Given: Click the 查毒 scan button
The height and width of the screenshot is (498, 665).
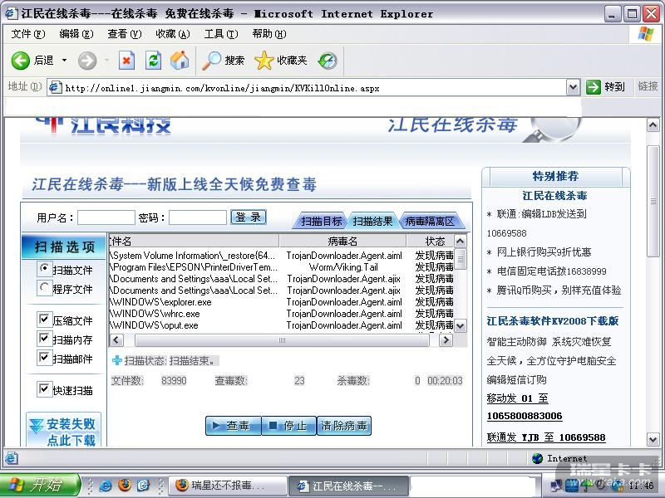Looking at the screenshot, I should [x=234, y=426].
